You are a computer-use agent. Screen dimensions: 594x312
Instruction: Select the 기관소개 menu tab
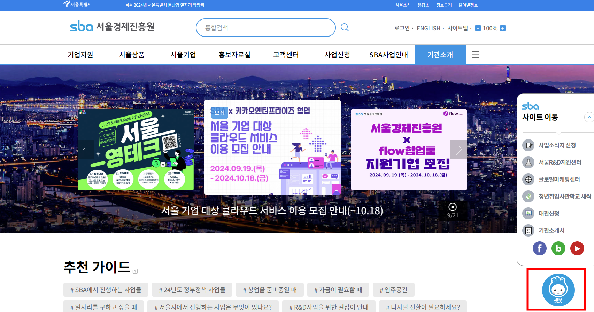pos(440,55)
